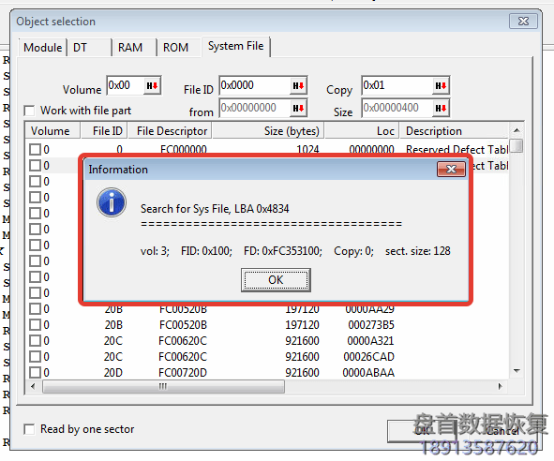This screenshot has width=554, height=461.
Task: Enable Read by one sector checkbox
Action: 29,429
